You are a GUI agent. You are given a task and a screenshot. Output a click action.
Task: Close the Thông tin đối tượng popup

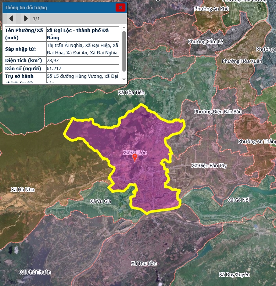(x=120, y=7)
